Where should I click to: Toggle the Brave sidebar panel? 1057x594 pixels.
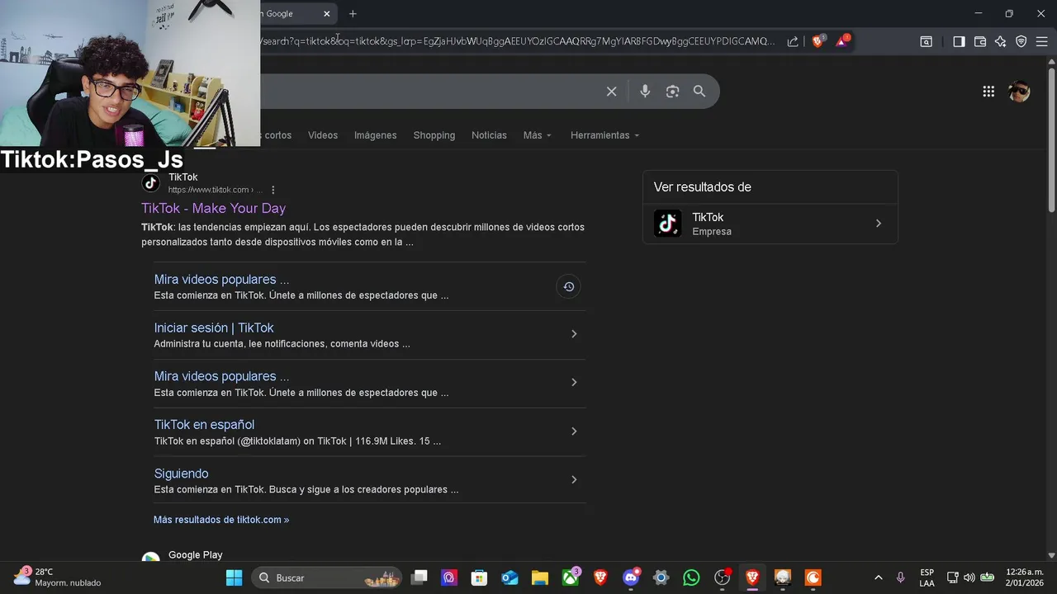pyautogui.click(x=959, y=41)
